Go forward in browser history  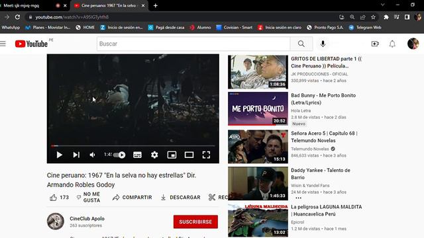tap(7, 17)
